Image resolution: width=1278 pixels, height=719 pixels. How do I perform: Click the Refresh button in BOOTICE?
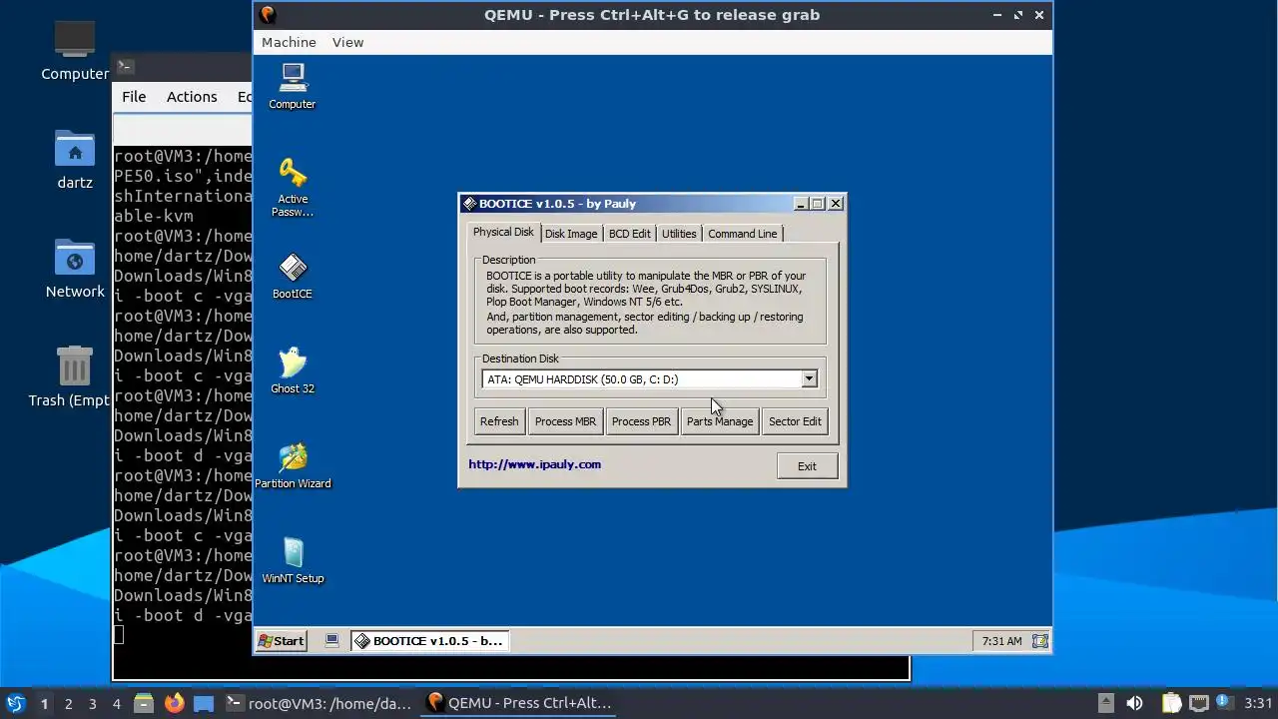(499, 421)
